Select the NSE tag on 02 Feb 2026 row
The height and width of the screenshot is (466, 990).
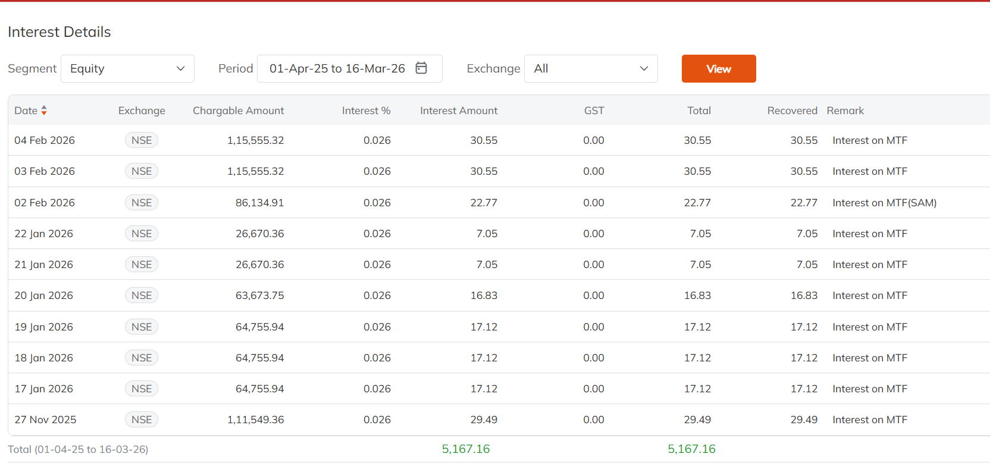pyautogui.click(x=142, y=203)
